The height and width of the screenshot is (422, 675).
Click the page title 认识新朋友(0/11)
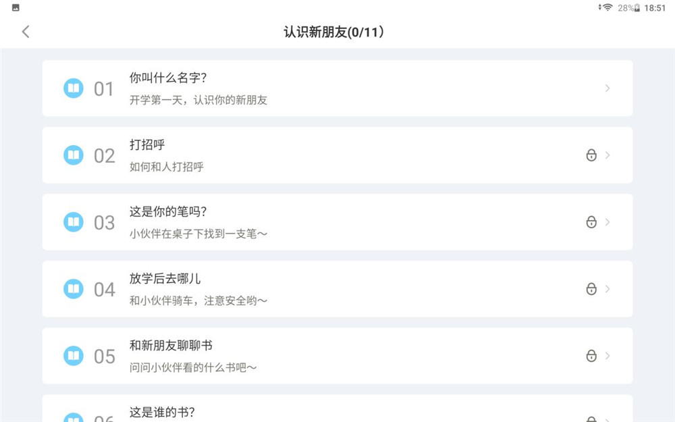[333, 32]
